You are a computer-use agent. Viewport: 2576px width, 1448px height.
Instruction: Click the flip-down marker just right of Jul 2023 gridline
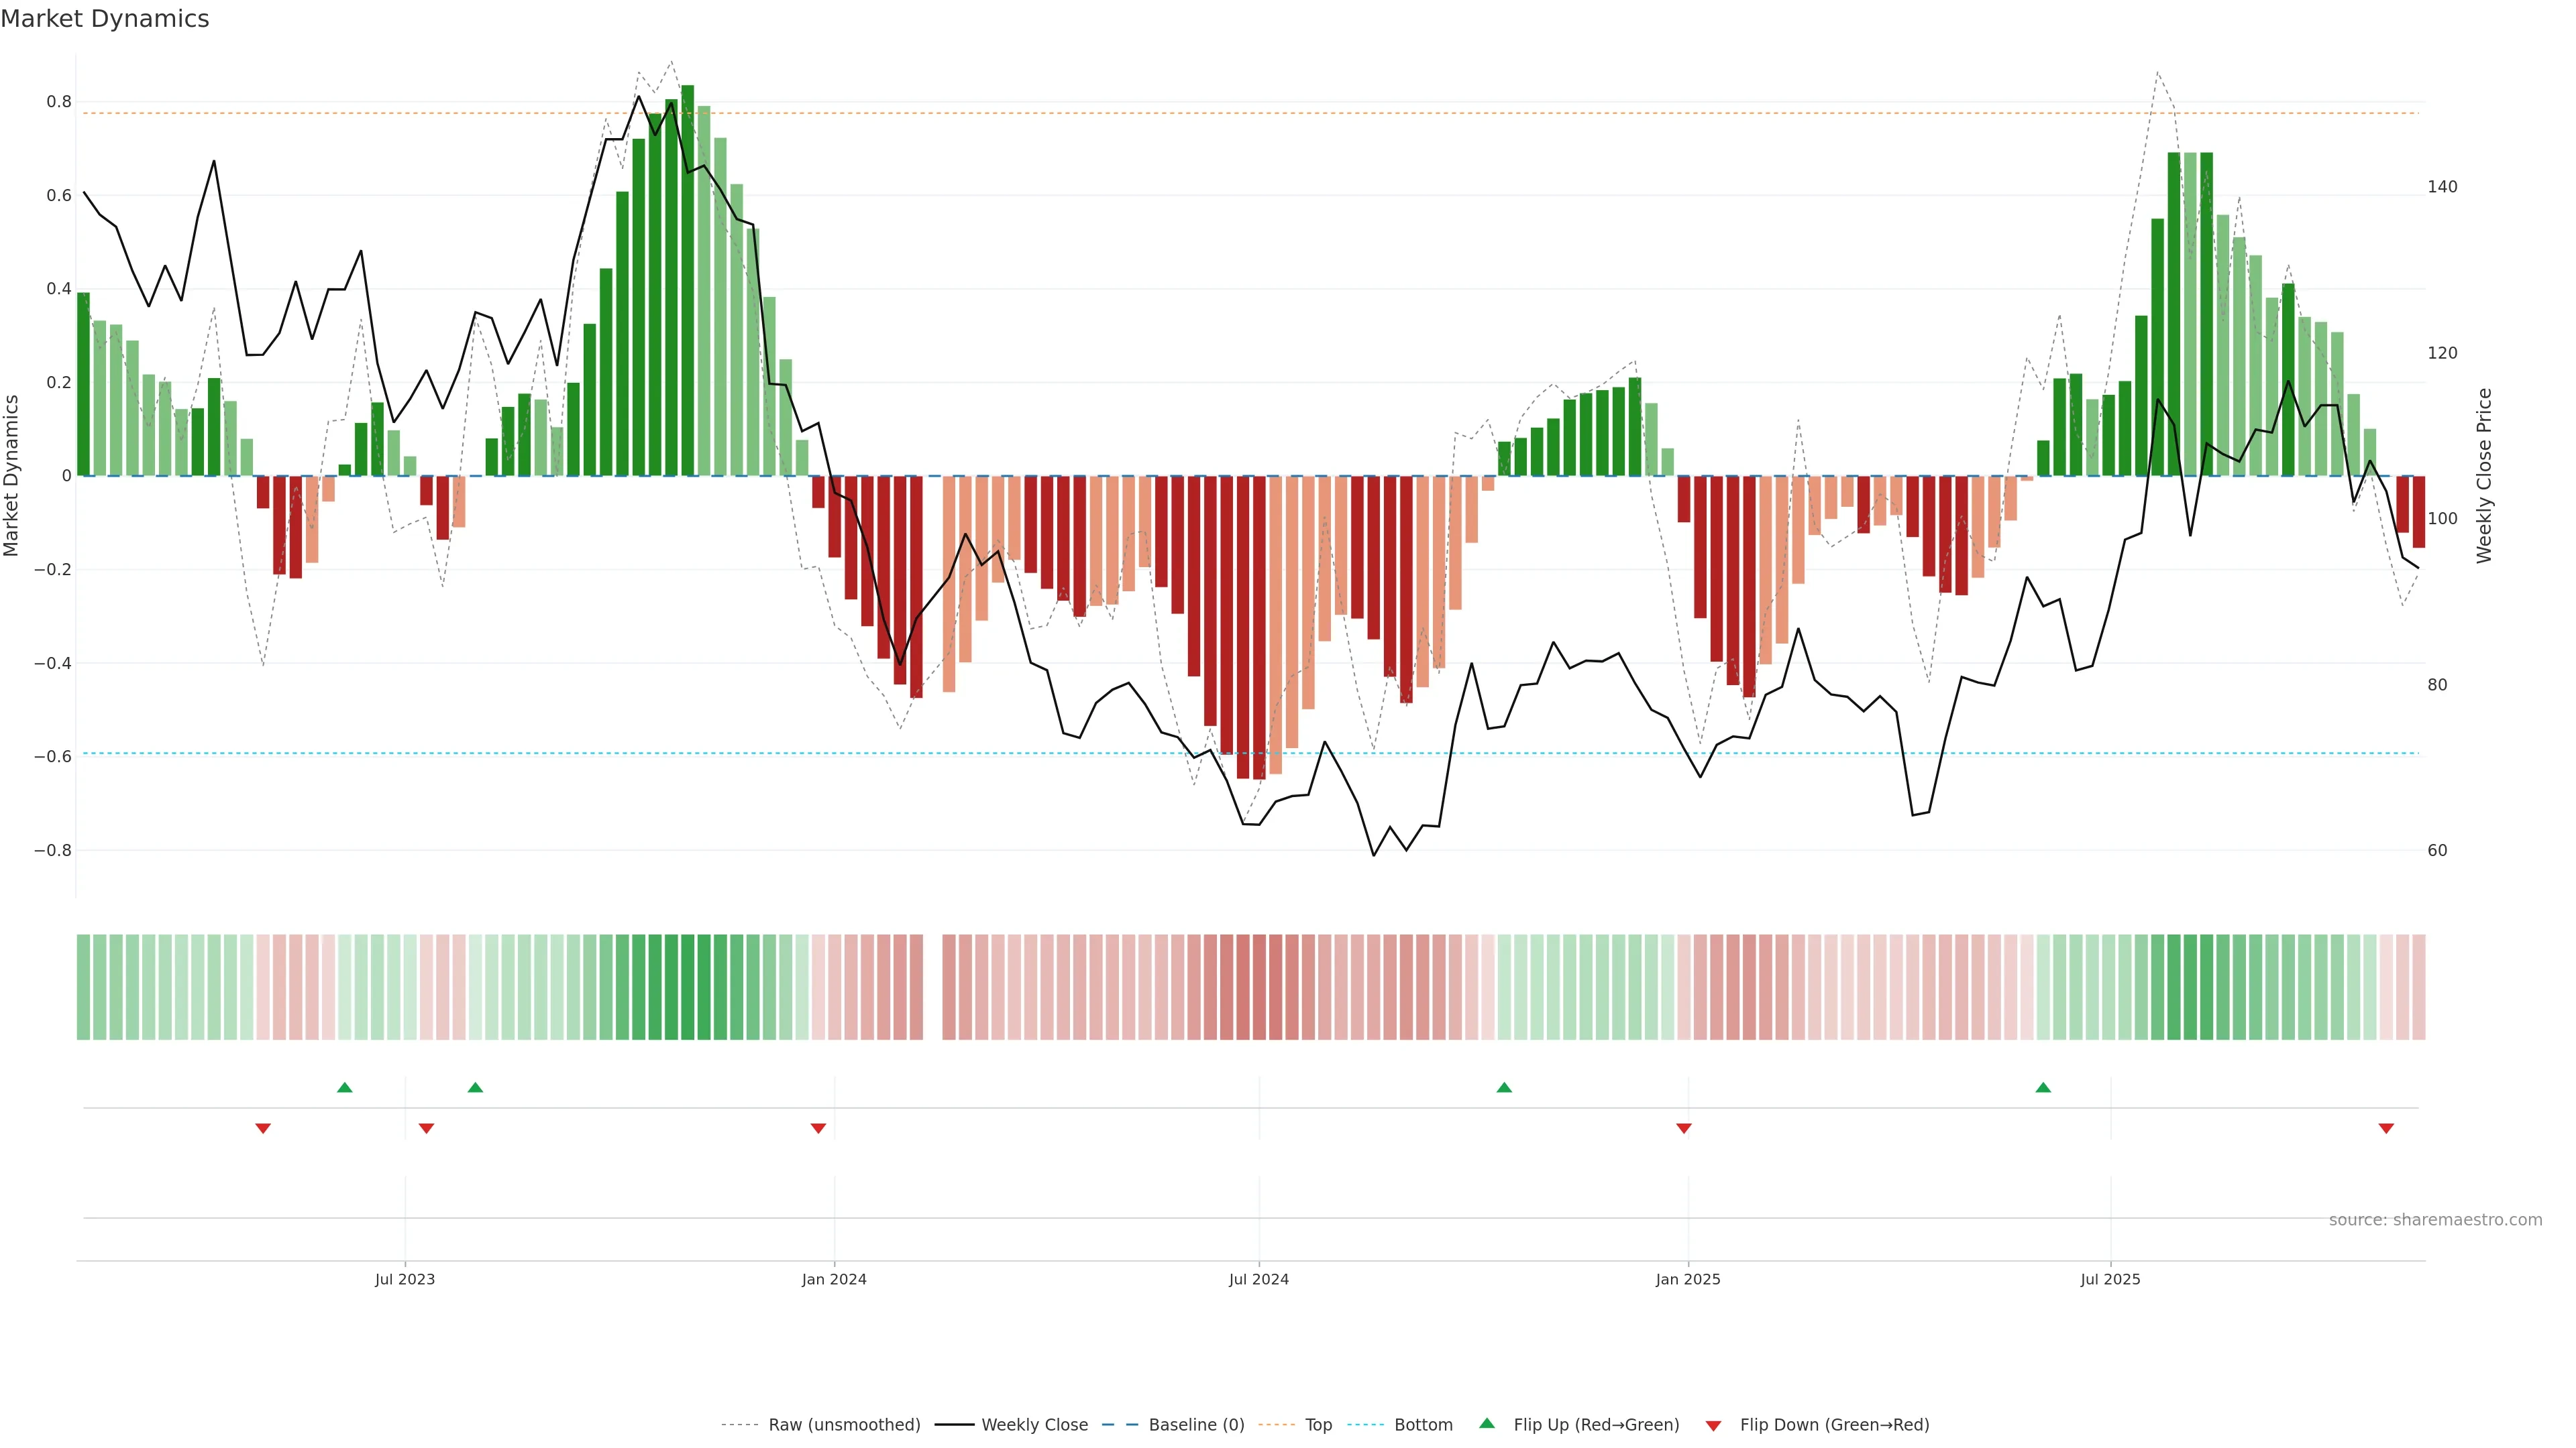[x=426, y=1128]
